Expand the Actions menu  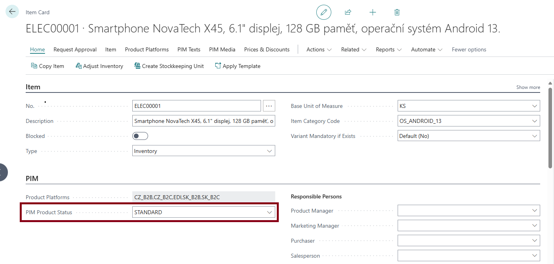319,49
